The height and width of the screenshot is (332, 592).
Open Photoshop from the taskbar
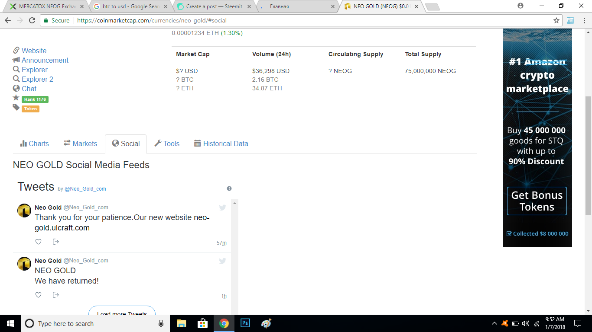coord(245,323)
